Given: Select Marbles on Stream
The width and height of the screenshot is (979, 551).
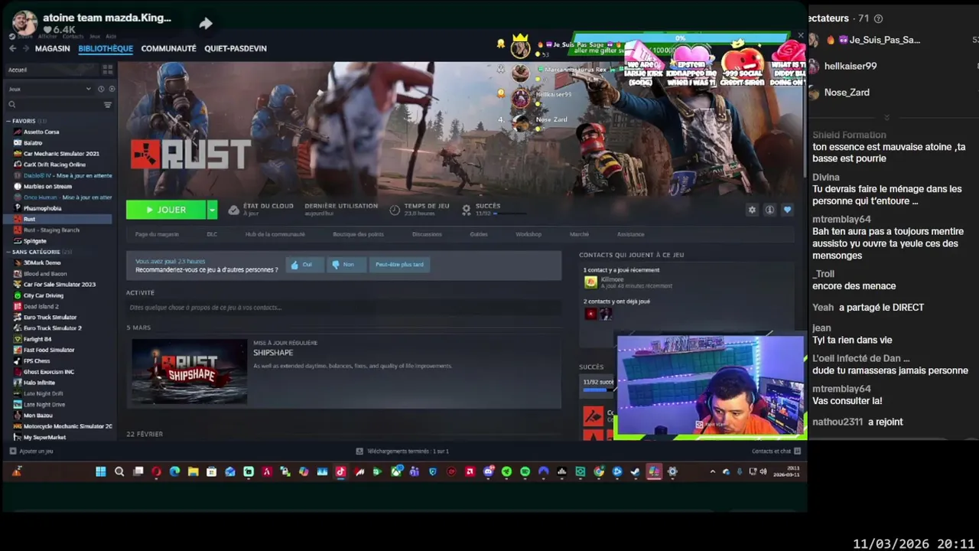Looking at the screenshot, I should pyautogui.click(x=47, y=187).
